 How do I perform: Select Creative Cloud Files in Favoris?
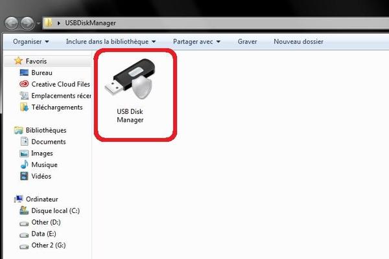[60, 84]
